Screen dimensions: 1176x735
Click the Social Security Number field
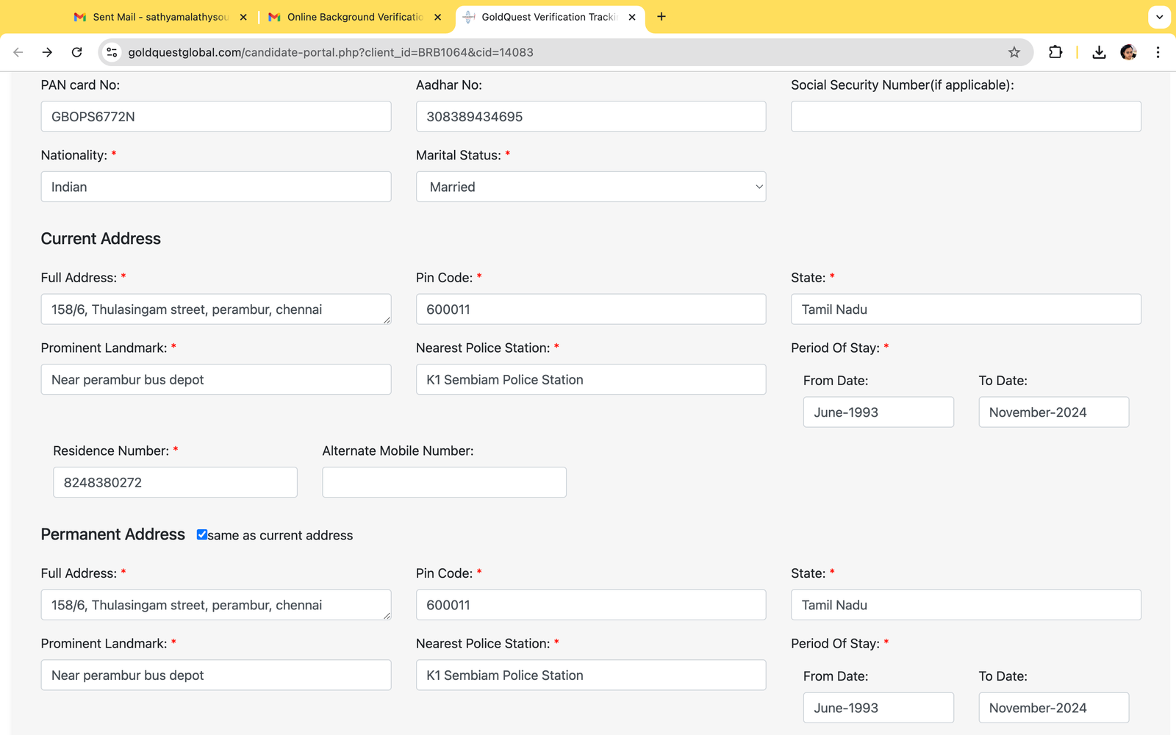click(x=966, y=117)
